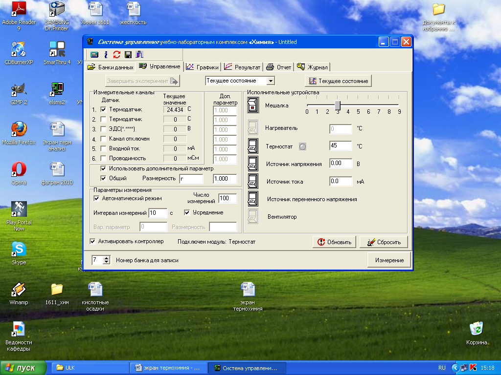The image size is (501, 375).
Task: Toggle the Источник тока switch icon
Action: pos(253,181)
